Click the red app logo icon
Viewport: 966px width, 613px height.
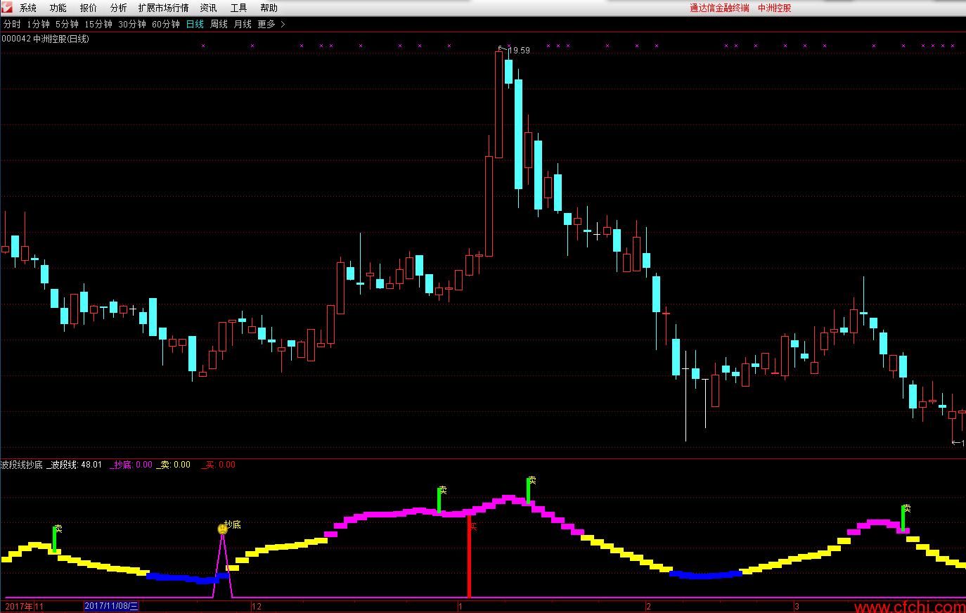point(7,8)
